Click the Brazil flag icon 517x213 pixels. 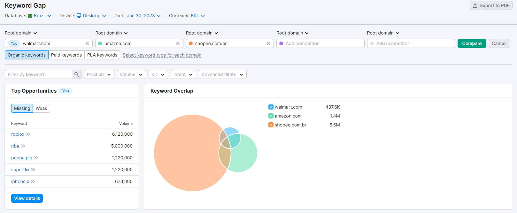(30, 16)
